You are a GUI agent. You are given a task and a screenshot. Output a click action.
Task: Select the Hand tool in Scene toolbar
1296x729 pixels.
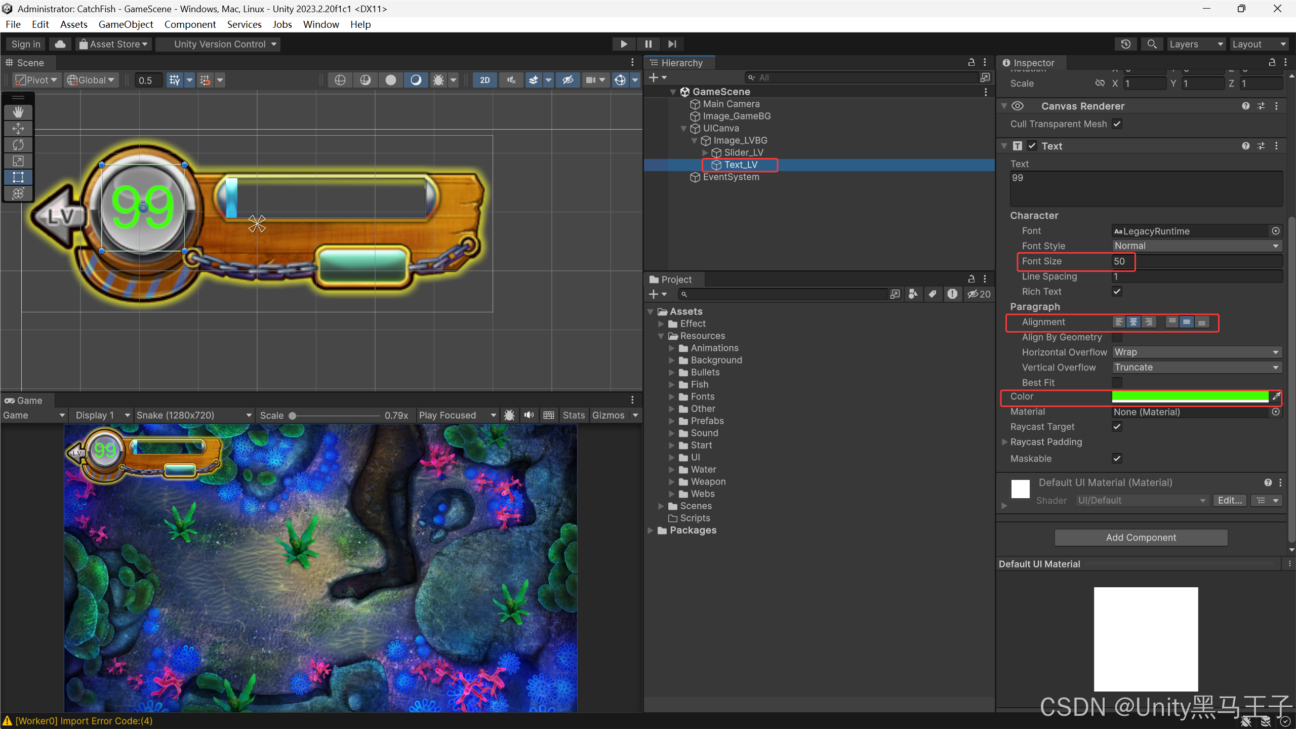point(18,112)
